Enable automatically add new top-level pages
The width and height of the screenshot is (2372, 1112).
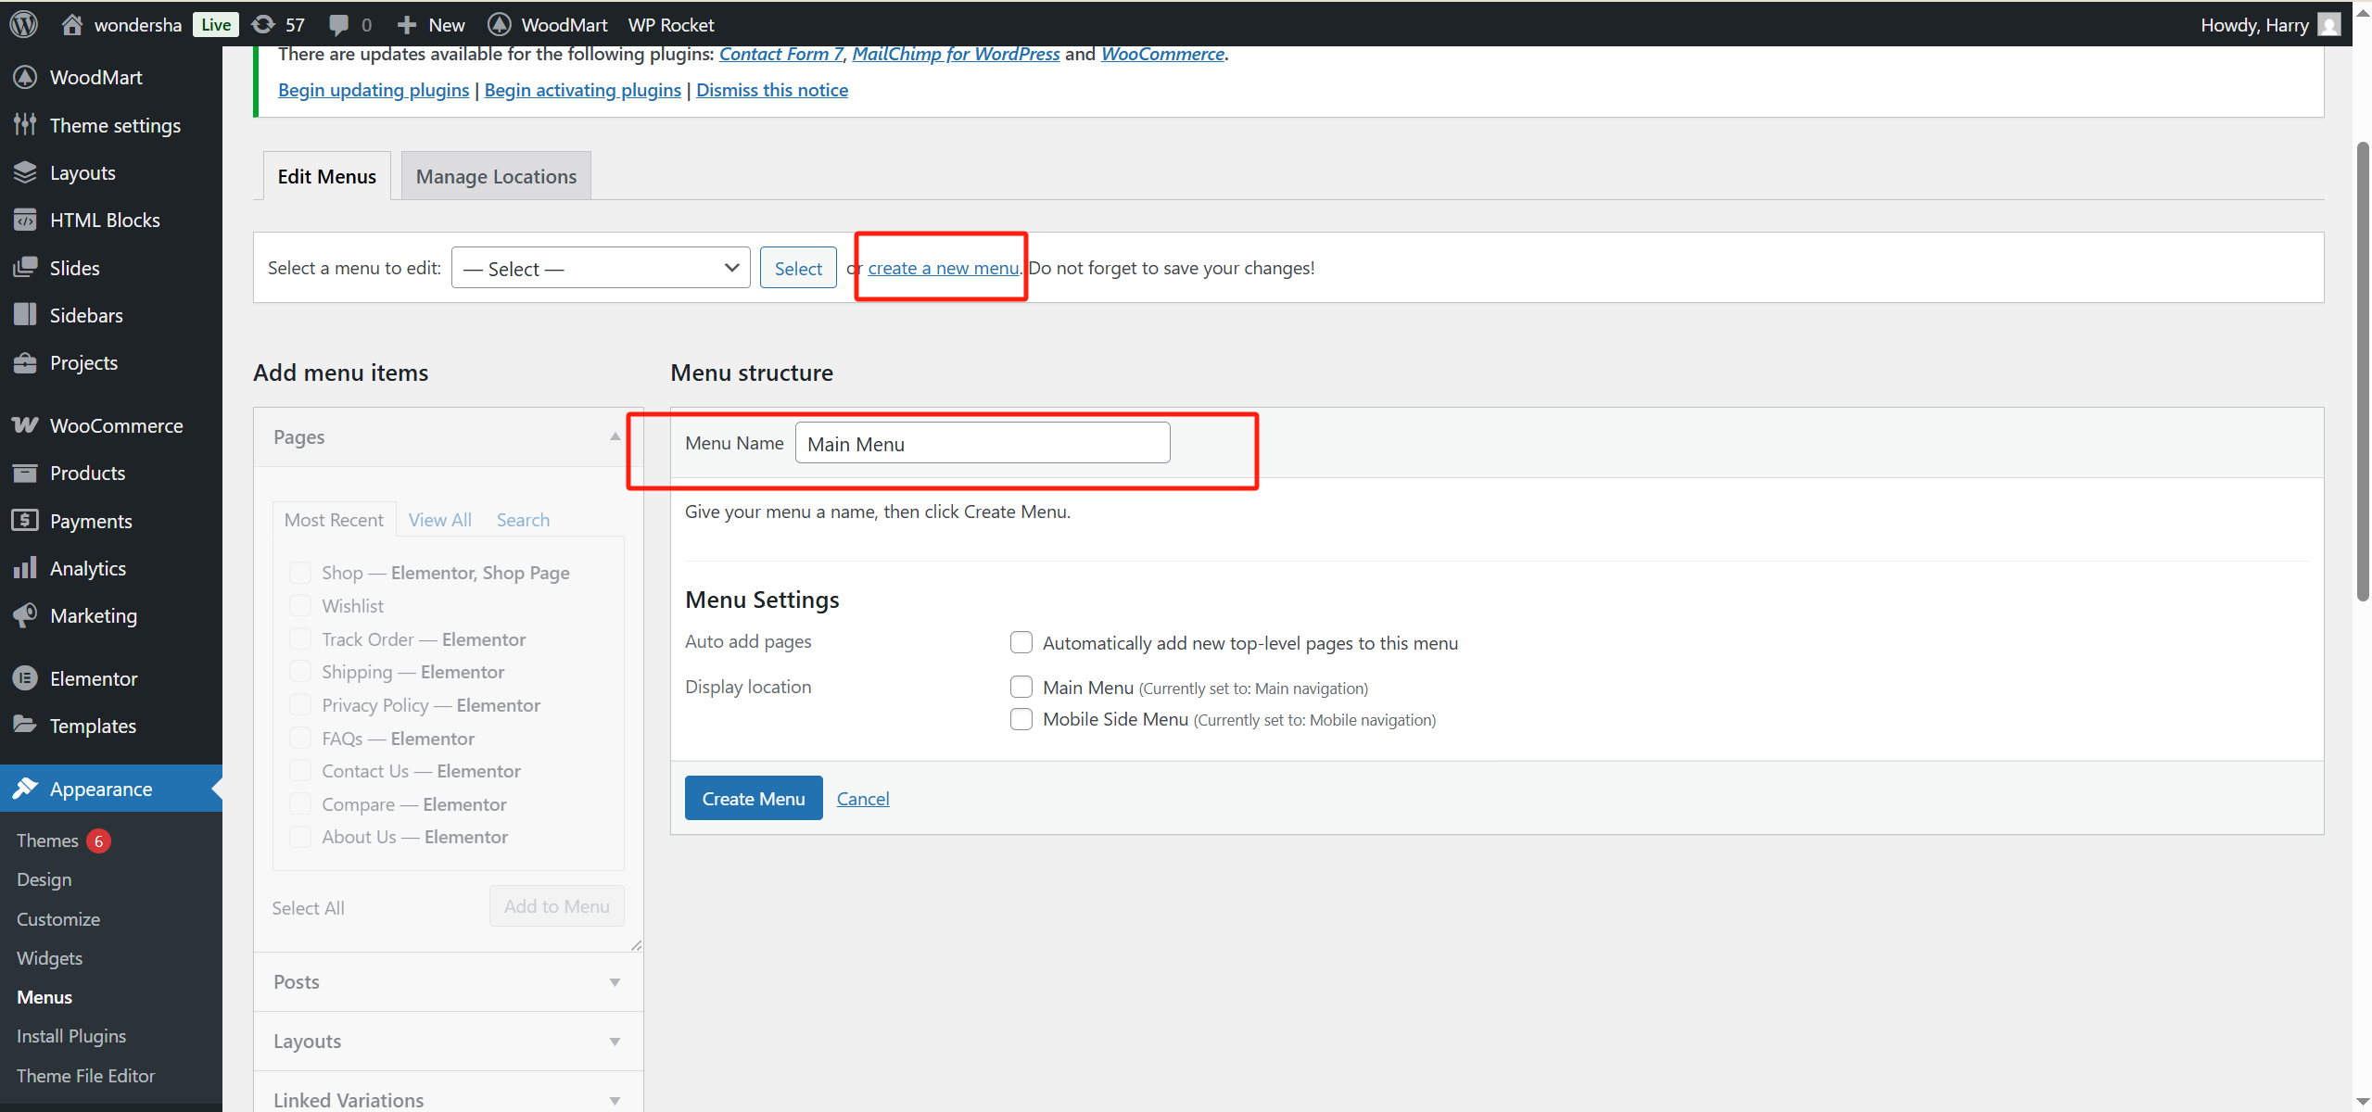click(1021, 642)
